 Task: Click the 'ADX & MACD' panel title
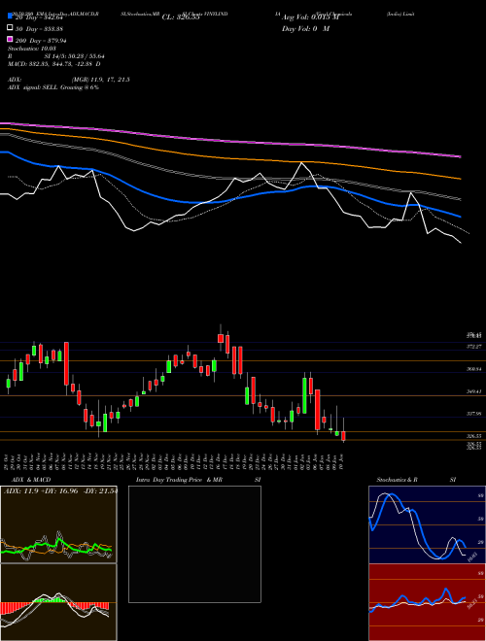coord(31,480)
